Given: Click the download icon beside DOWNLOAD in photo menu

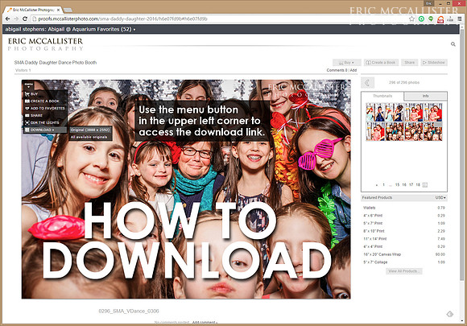Looking at the screenshot, I should (x=27, y=130).
